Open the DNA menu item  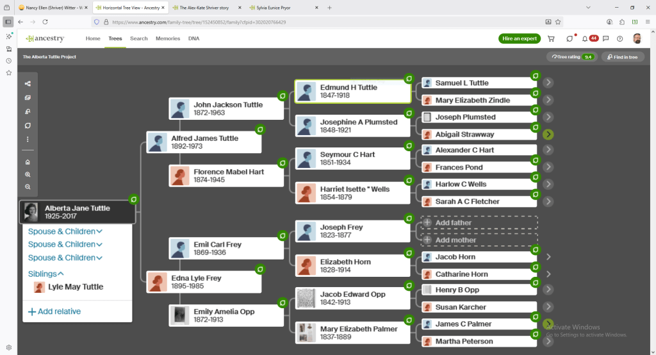coord(193,38)
